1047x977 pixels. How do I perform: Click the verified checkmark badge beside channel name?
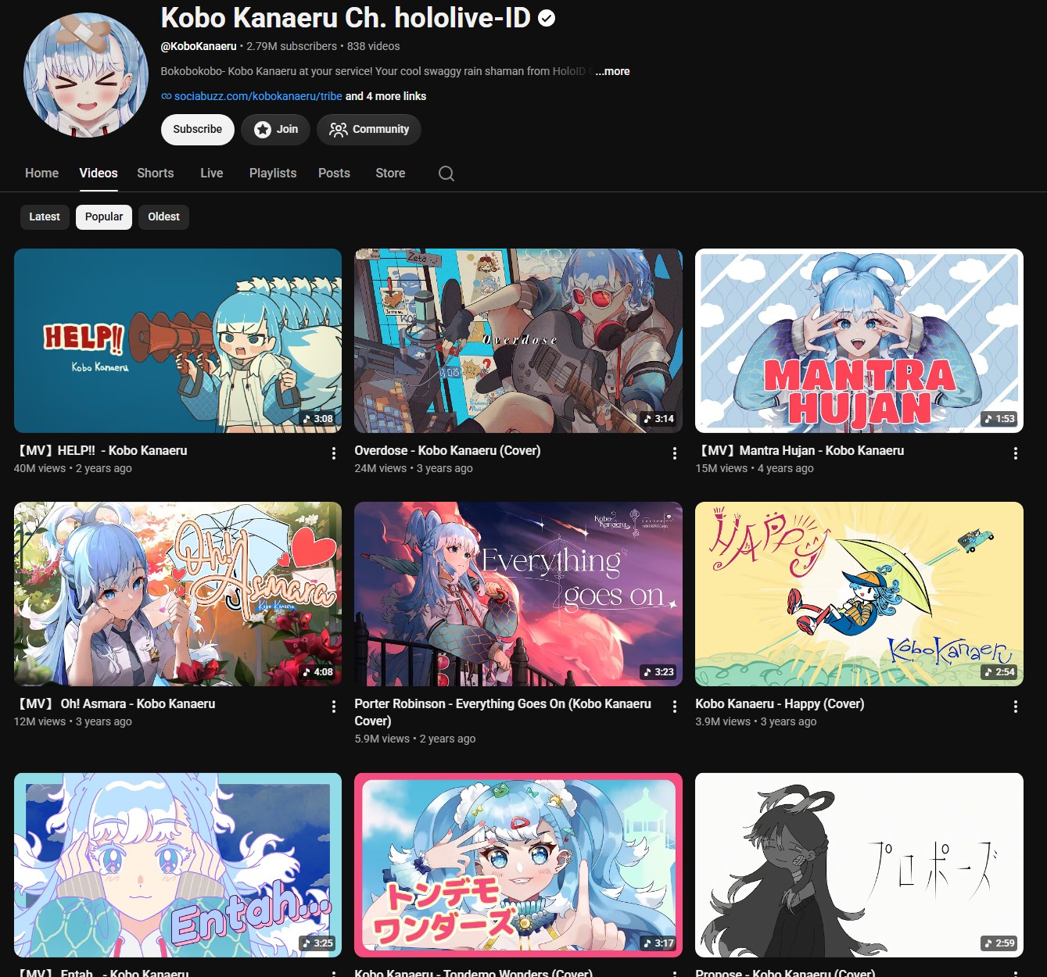pyautogui.click(x=547, y=18)
